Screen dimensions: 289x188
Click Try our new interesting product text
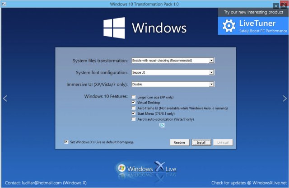[x=254, y=12]
